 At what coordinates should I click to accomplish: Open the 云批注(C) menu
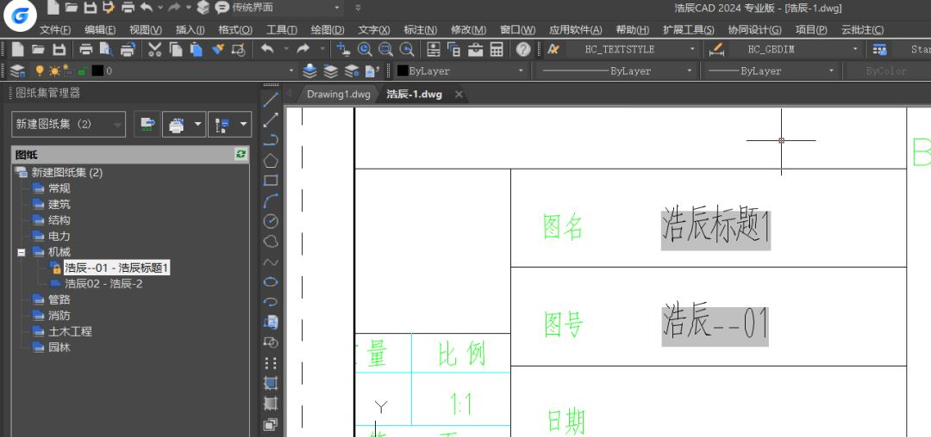pyautogui.click(x=862, y=29)
